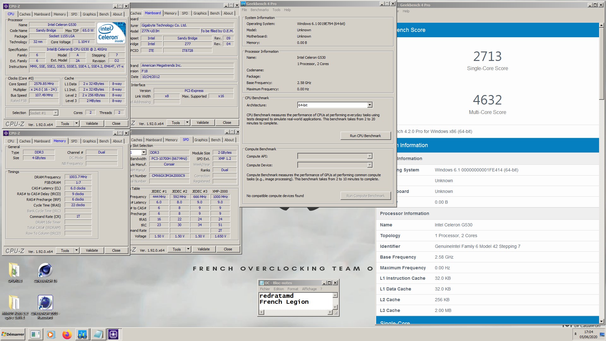Image resolution: width=606 pixels, height=341 pixels.
Task: Open Tools dropdown arrow in CPU-Z CPU window
Action: [76, 123]
